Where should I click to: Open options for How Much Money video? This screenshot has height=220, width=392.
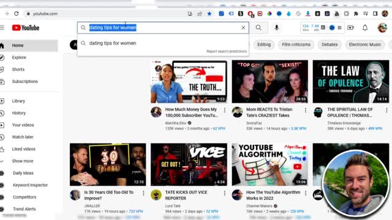tap(225, 110)
